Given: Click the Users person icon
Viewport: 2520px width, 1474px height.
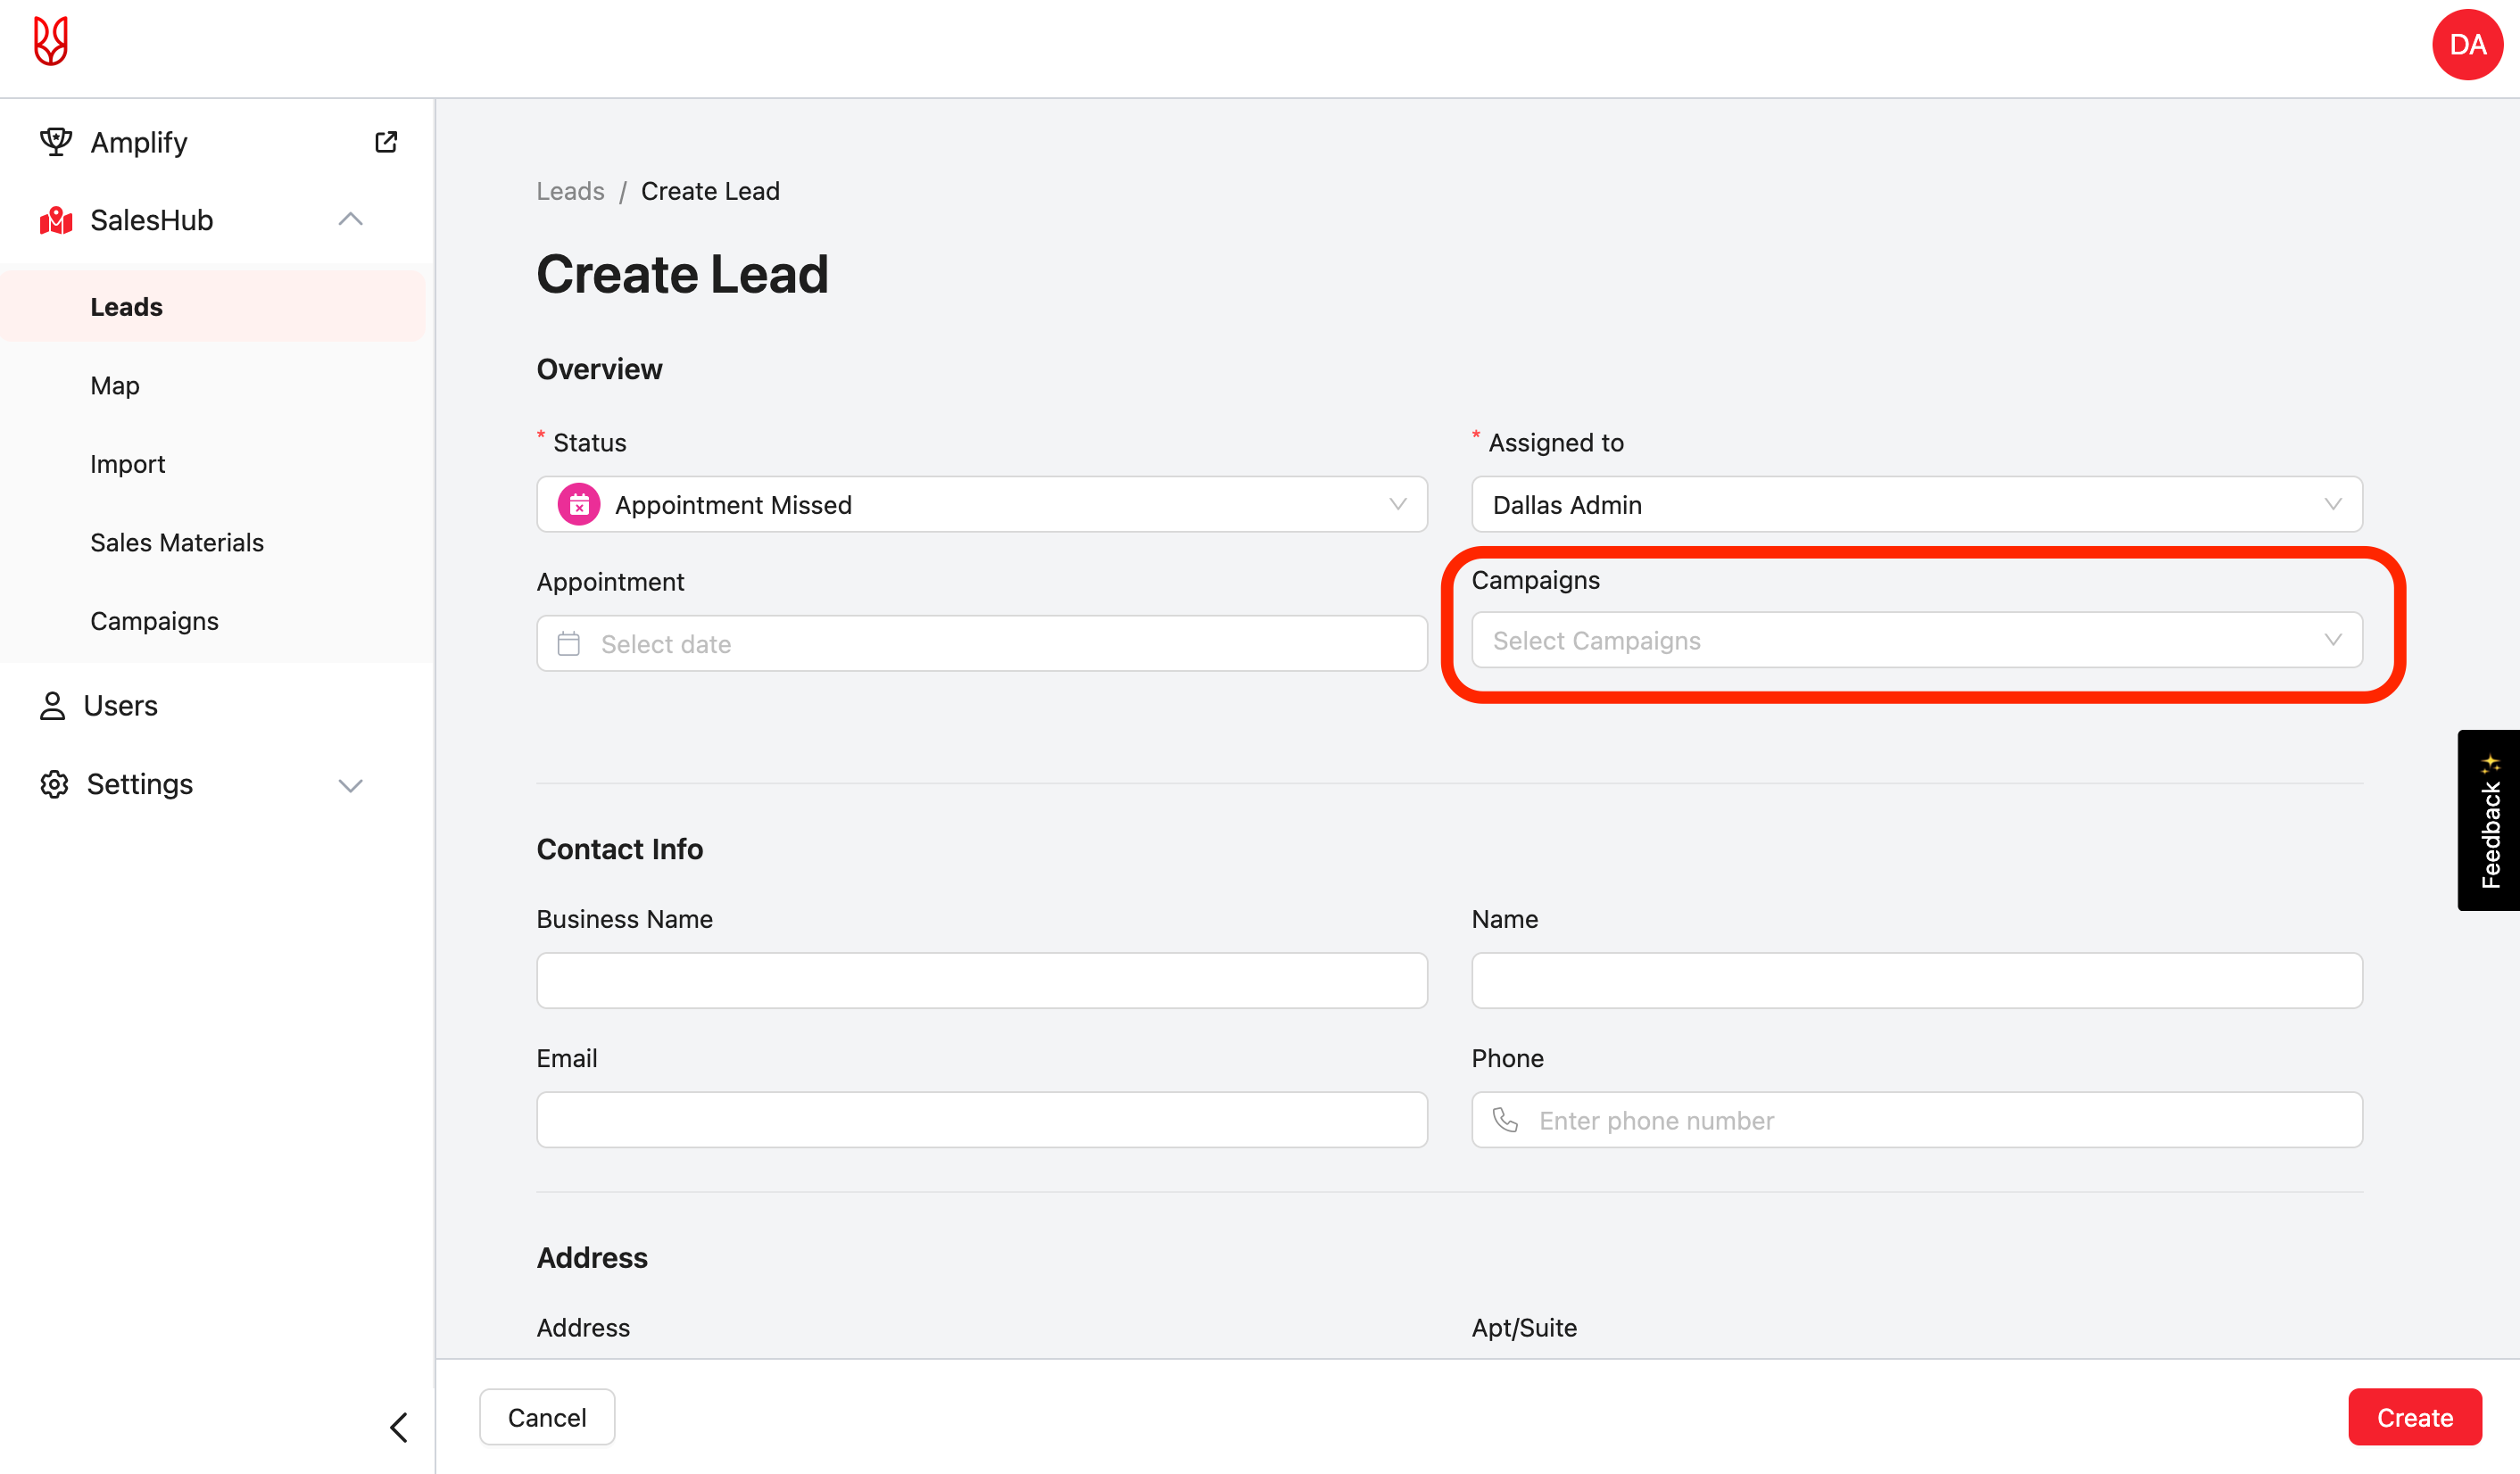Looking at the screenshot, I should pos(52,706).
